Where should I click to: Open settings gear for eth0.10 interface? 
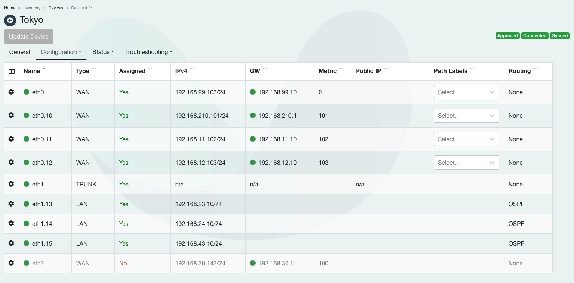pos(11,115)
